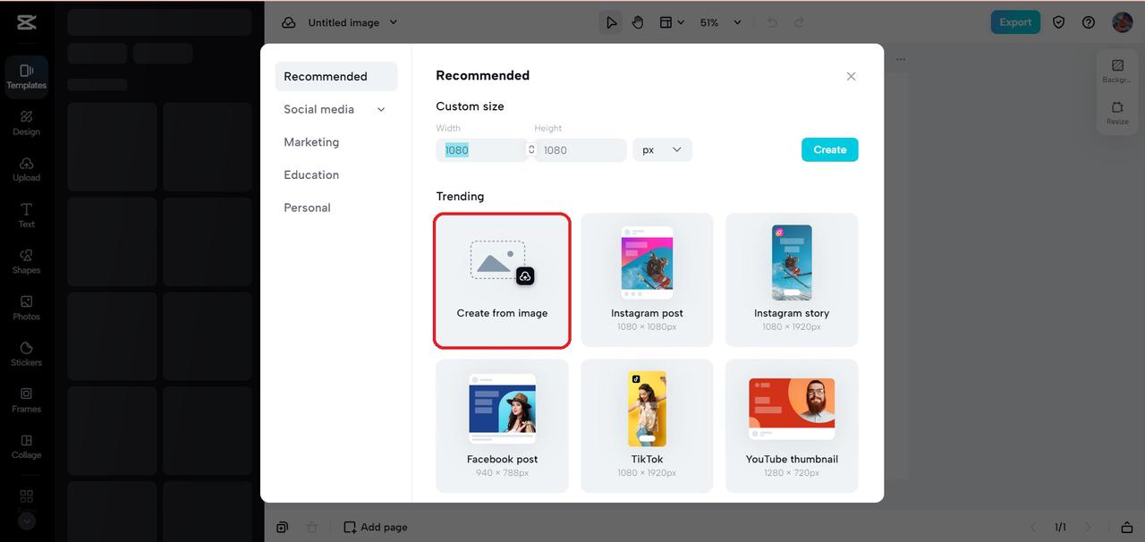The image size is (1145, 542).
Task: Click the Width input field
Action: point(481,150)
